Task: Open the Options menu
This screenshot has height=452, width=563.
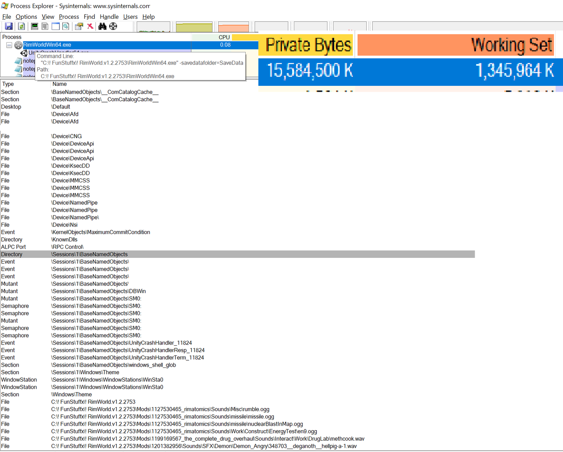Action: click(26, 17)
